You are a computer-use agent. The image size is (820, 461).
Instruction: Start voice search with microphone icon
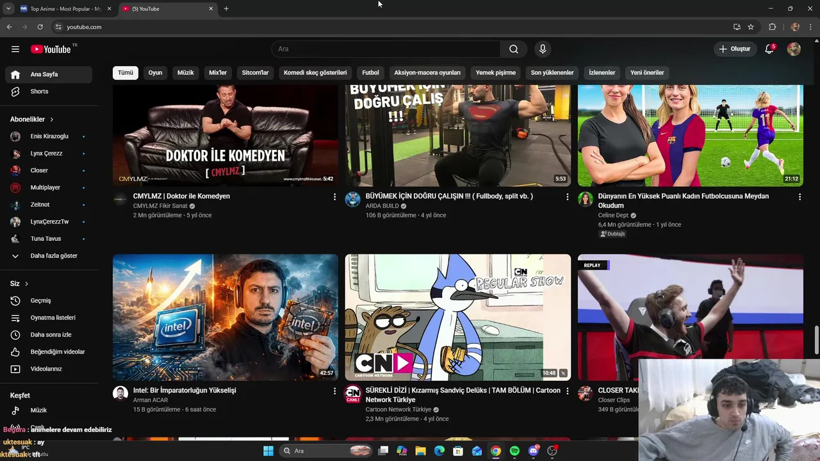pyautogui.click(x=543, y=49)
